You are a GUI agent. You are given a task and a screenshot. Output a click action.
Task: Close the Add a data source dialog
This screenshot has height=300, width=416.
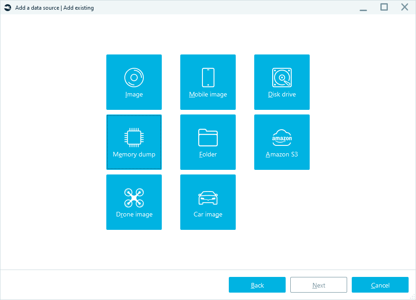click(404, 7)
